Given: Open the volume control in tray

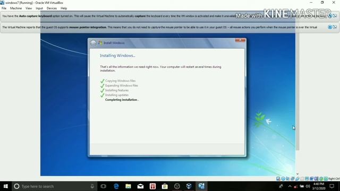Looking at the screenshot, I should [x=308, y=186].
